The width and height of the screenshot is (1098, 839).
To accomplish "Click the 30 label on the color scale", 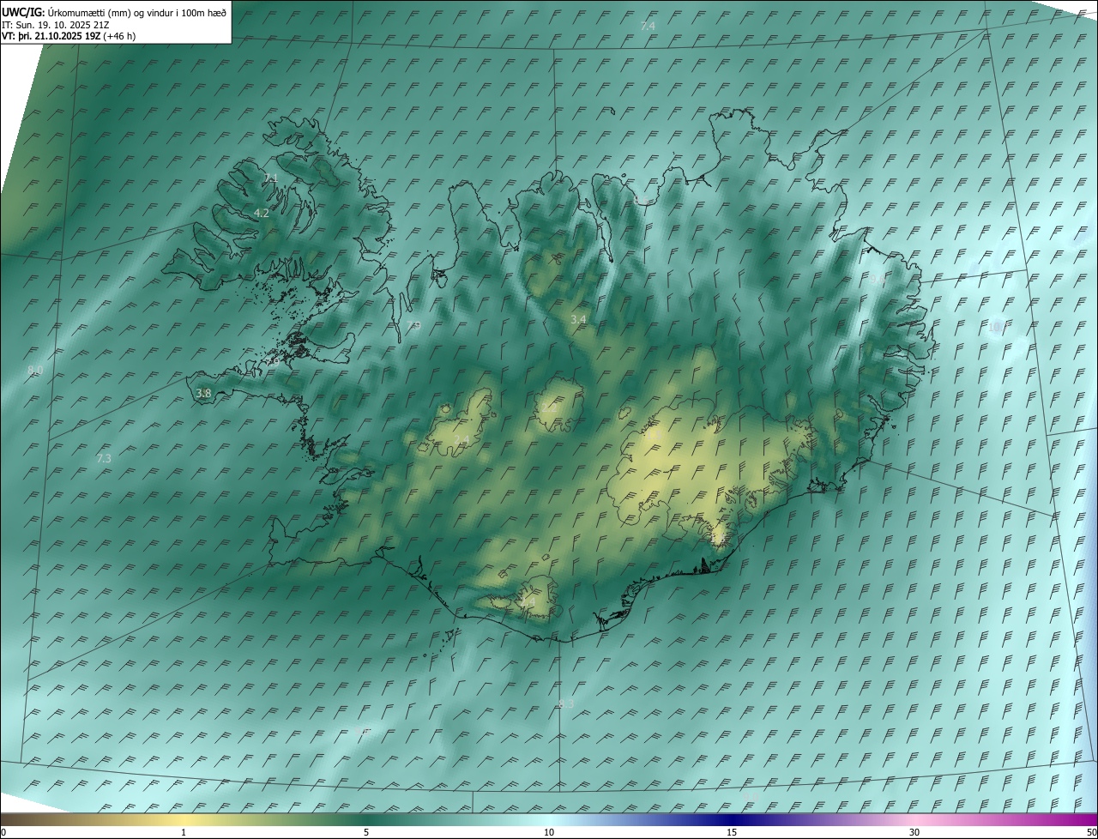I will (914, 832).
